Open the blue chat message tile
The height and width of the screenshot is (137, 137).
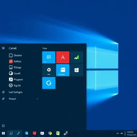(49, 57)
